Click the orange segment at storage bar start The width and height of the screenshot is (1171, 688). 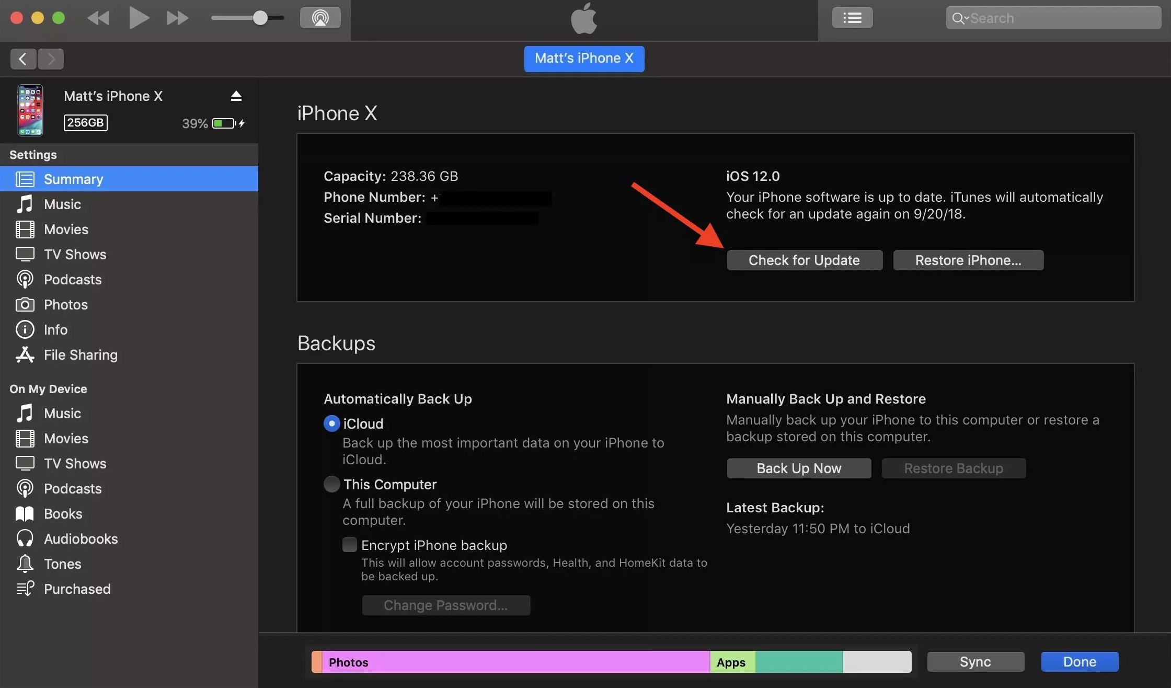[x=317, y=662]
